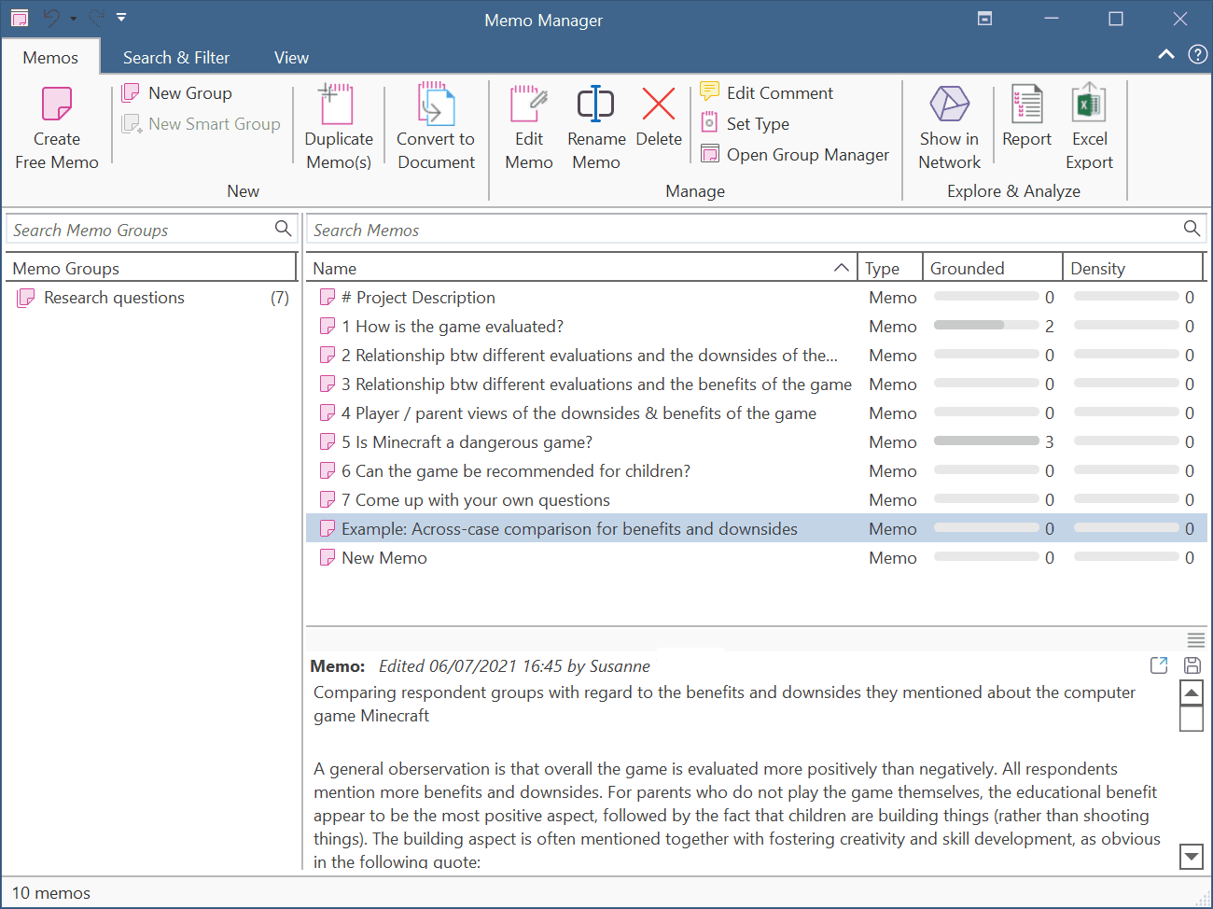
Task: Click the memo text scrollbar down arrow
Action: 1192,856
